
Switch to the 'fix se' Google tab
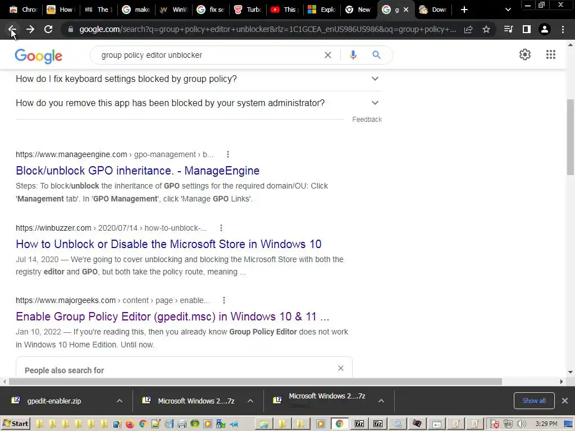coord(211,10)
